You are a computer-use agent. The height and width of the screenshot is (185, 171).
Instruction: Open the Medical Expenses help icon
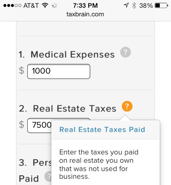pos(126,52)
